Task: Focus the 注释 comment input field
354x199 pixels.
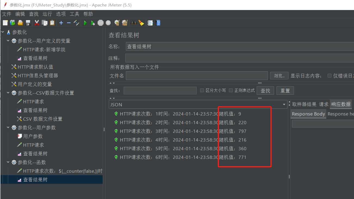Action: coord(240,58)
